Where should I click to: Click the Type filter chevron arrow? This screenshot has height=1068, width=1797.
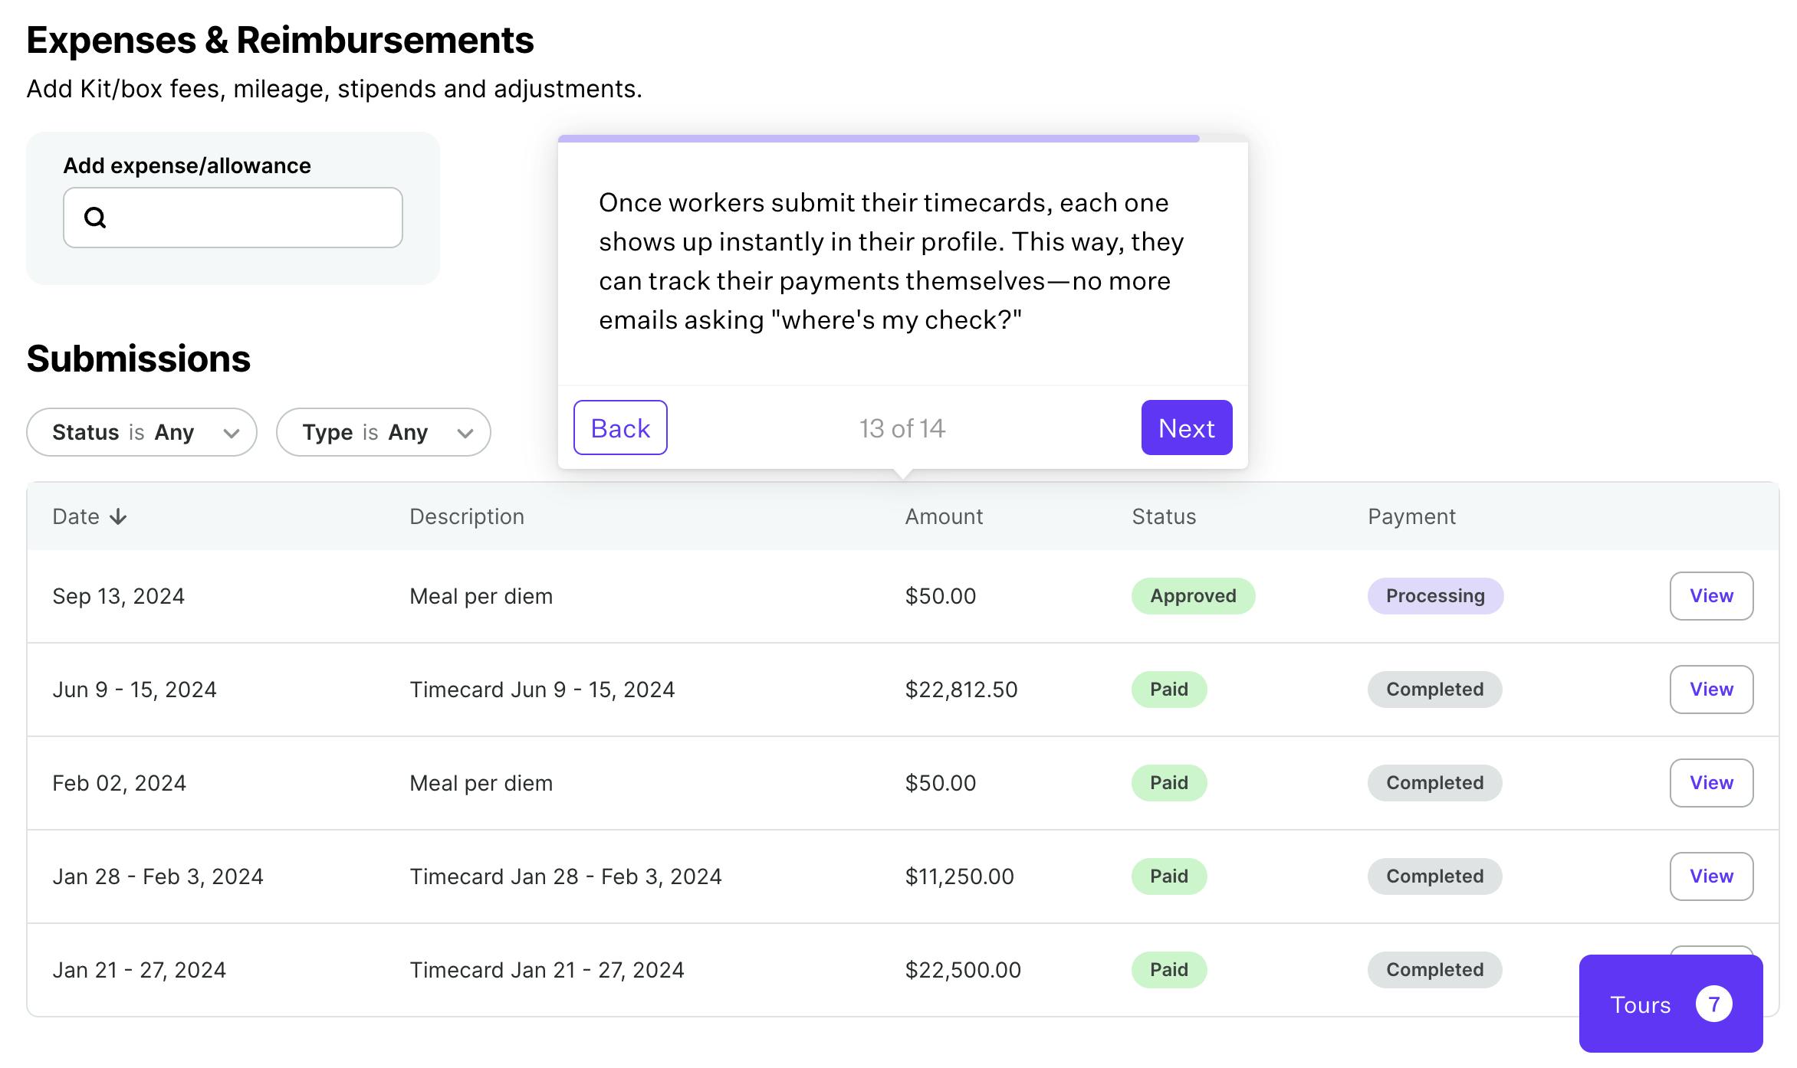click(x=465, y=433)
